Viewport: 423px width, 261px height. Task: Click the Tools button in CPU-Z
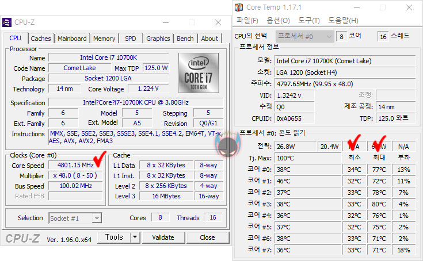[114, 237]
